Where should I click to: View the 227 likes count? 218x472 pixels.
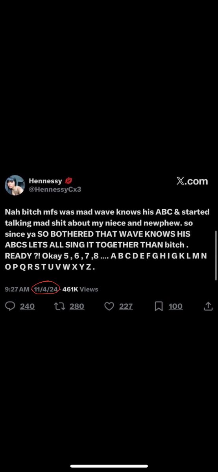(126, 306)
